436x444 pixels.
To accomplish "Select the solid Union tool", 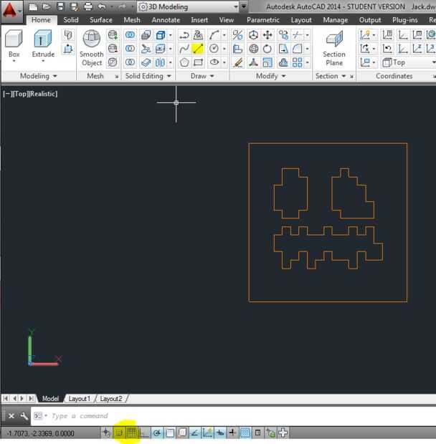I will (130, 35).
